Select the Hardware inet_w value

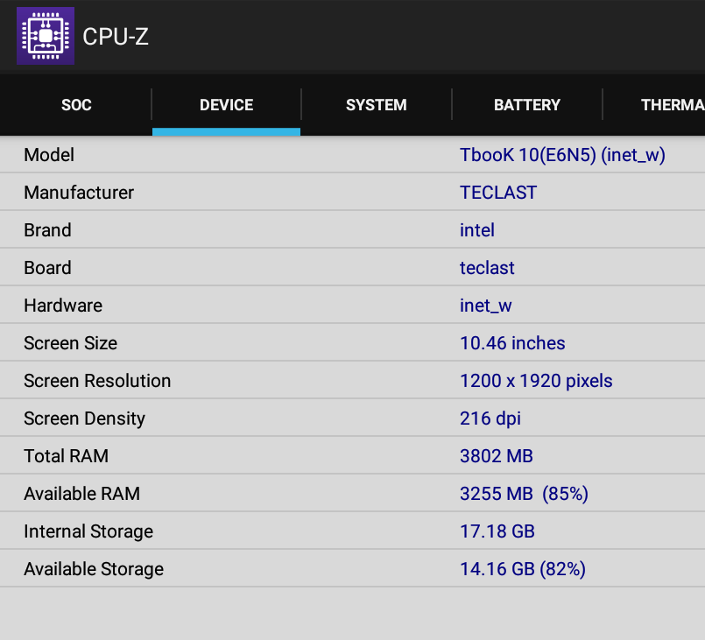click(485, 306)
